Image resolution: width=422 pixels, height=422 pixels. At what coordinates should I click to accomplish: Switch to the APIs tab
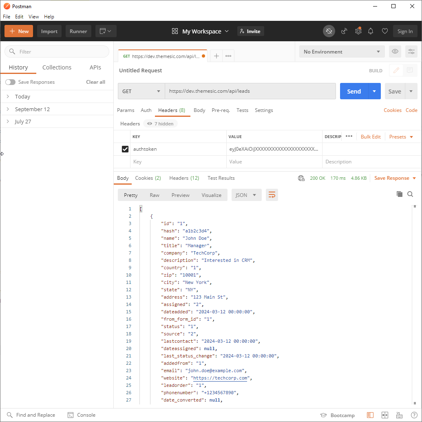[x=95, y=67]
